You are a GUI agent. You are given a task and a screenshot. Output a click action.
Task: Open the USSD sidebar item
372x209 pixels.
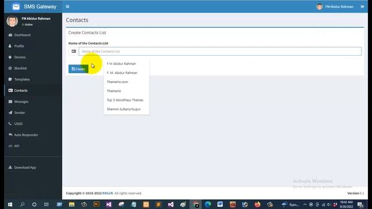(33, 124)
